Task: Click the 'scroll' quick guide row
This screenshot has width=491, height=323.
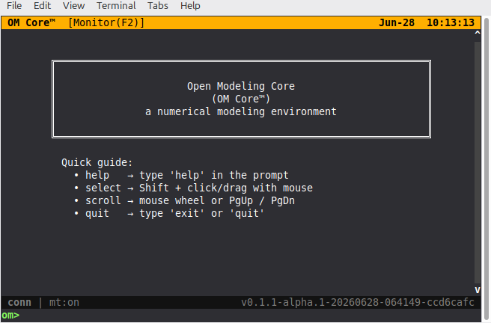Action: (184, 200)
